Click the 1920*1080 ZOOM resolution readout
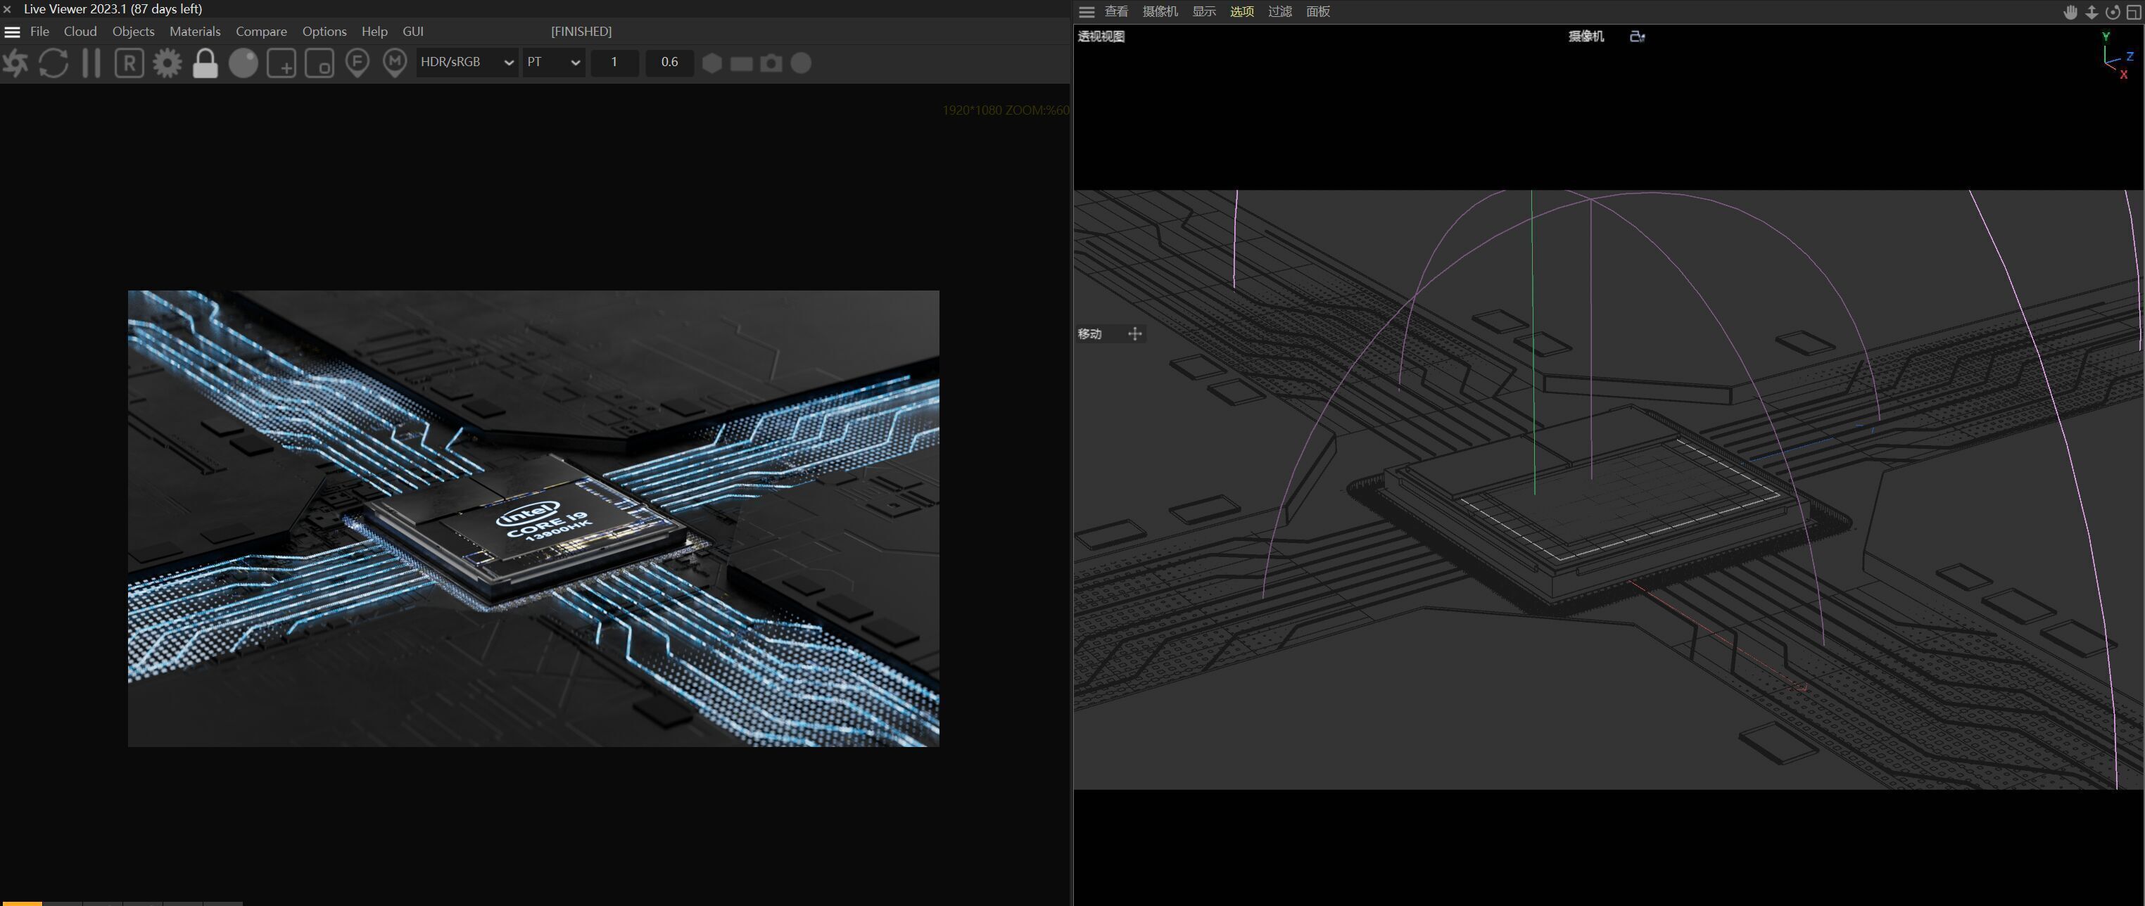 tap(1005, 110)
